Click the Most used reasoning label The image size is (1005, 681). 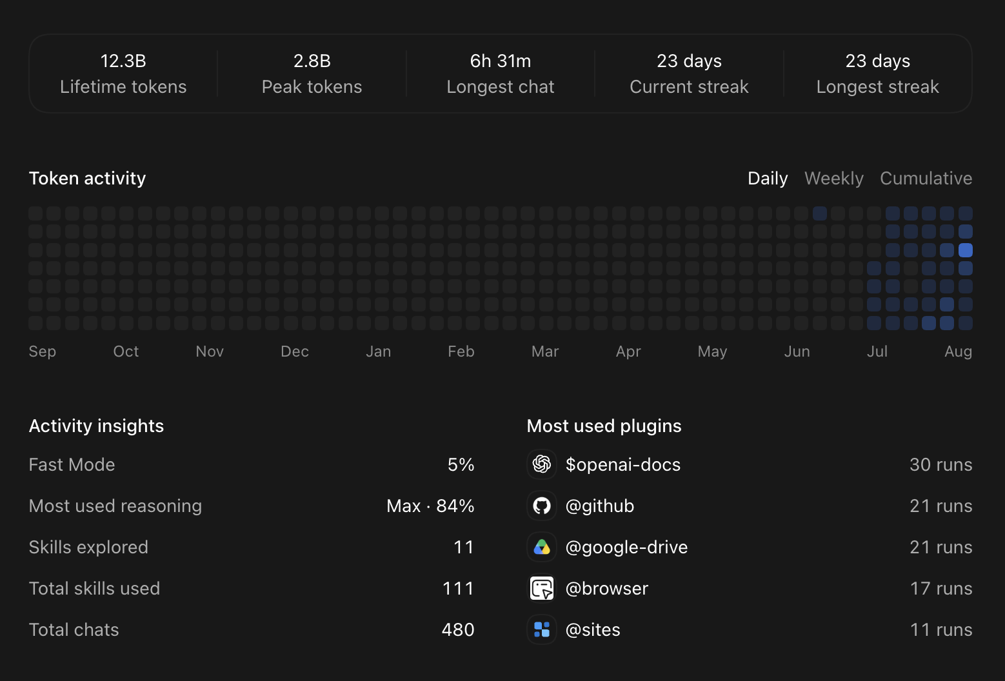(x=115, y=506)
